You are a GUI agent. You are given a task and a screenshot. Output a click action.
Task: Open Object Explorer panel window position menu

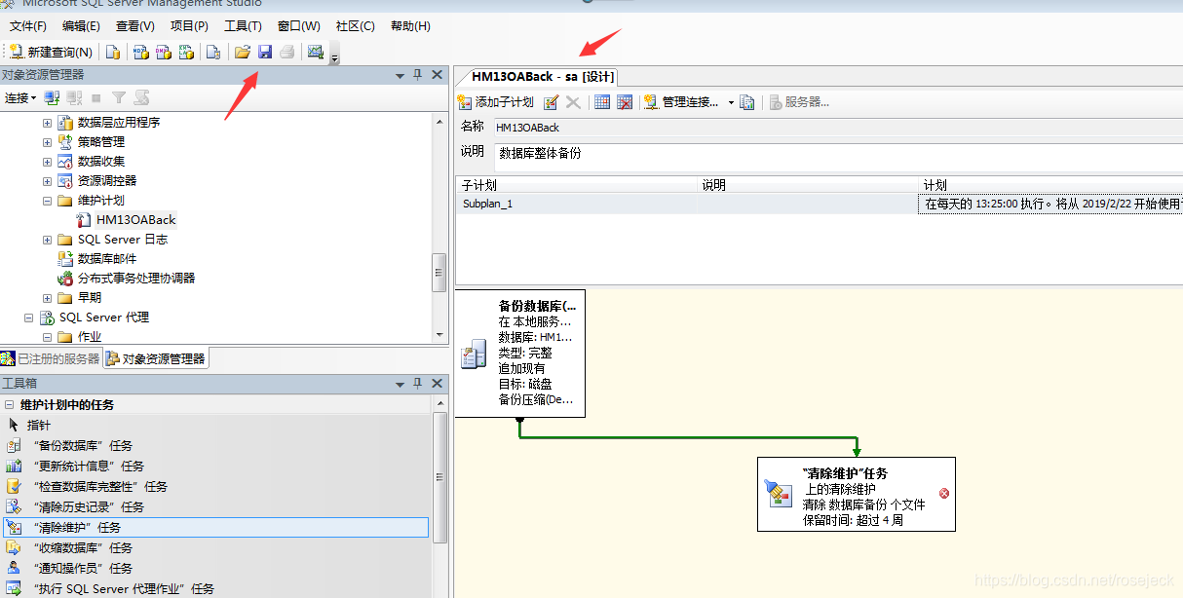400,75
